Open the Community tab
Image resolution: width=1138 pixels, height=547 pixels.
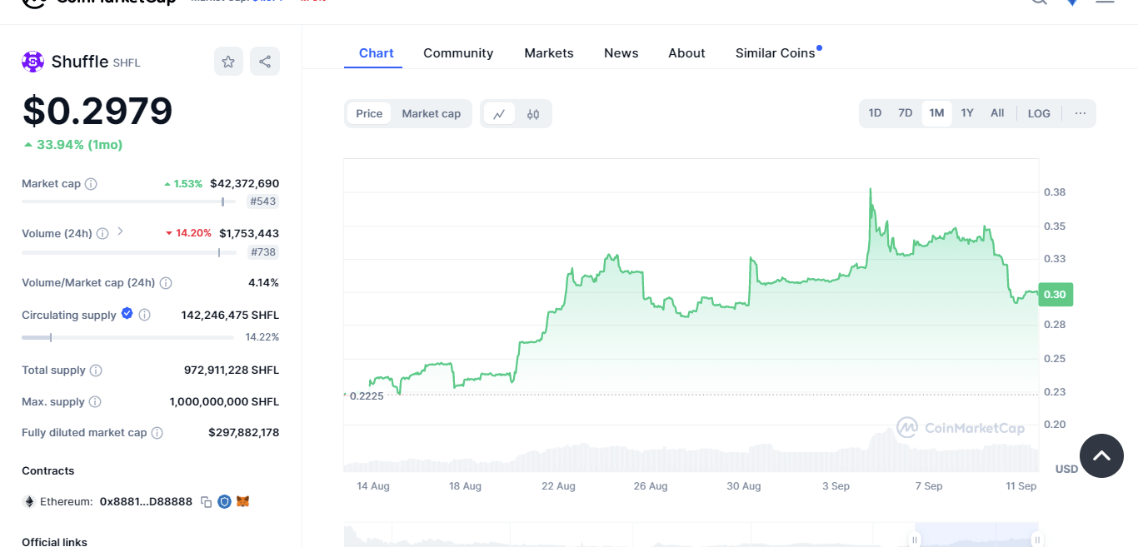[x=458, y=53]
